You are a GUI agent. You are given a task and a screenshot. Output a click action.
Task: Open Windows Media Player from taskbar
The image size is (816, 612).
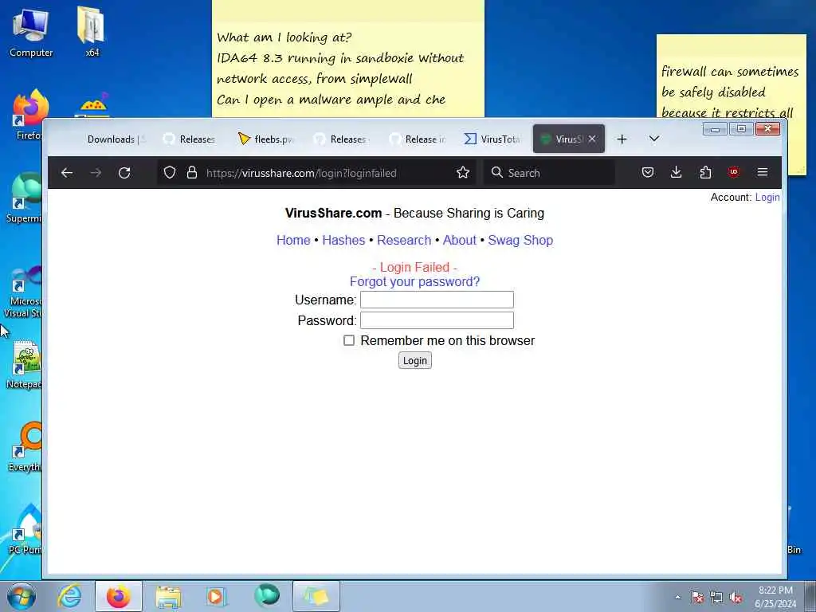coord(215,596)
